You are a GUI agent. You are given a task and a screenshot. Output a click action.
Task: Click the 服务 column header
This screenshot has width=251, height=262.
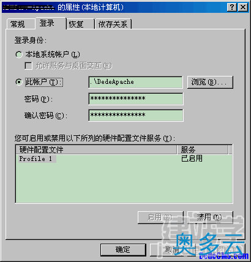pyautogui.click(x=203, y=150)
